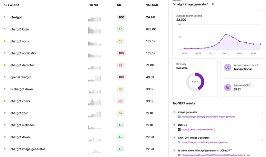Open options menu for "image generator" result
The height and width of the screenshot is (157, 266).
[x=262, y=113]
